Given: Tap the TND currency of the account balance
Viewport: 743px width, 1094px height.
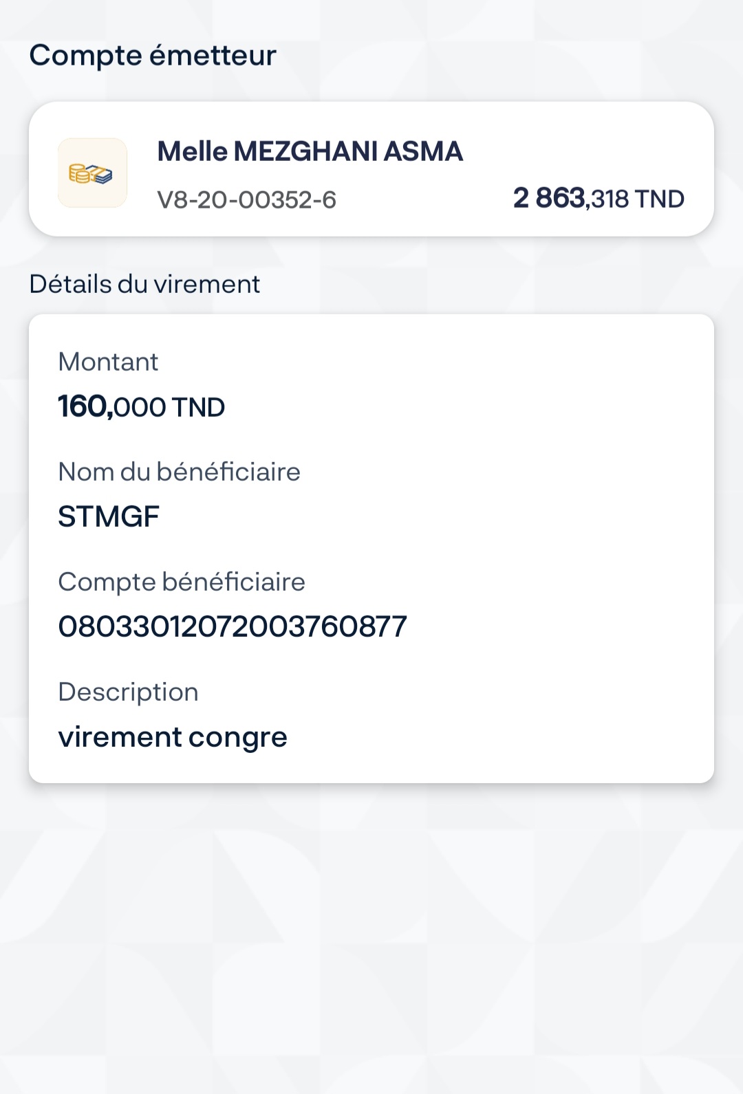Looking at the screenshot, I should coord(659,199).
